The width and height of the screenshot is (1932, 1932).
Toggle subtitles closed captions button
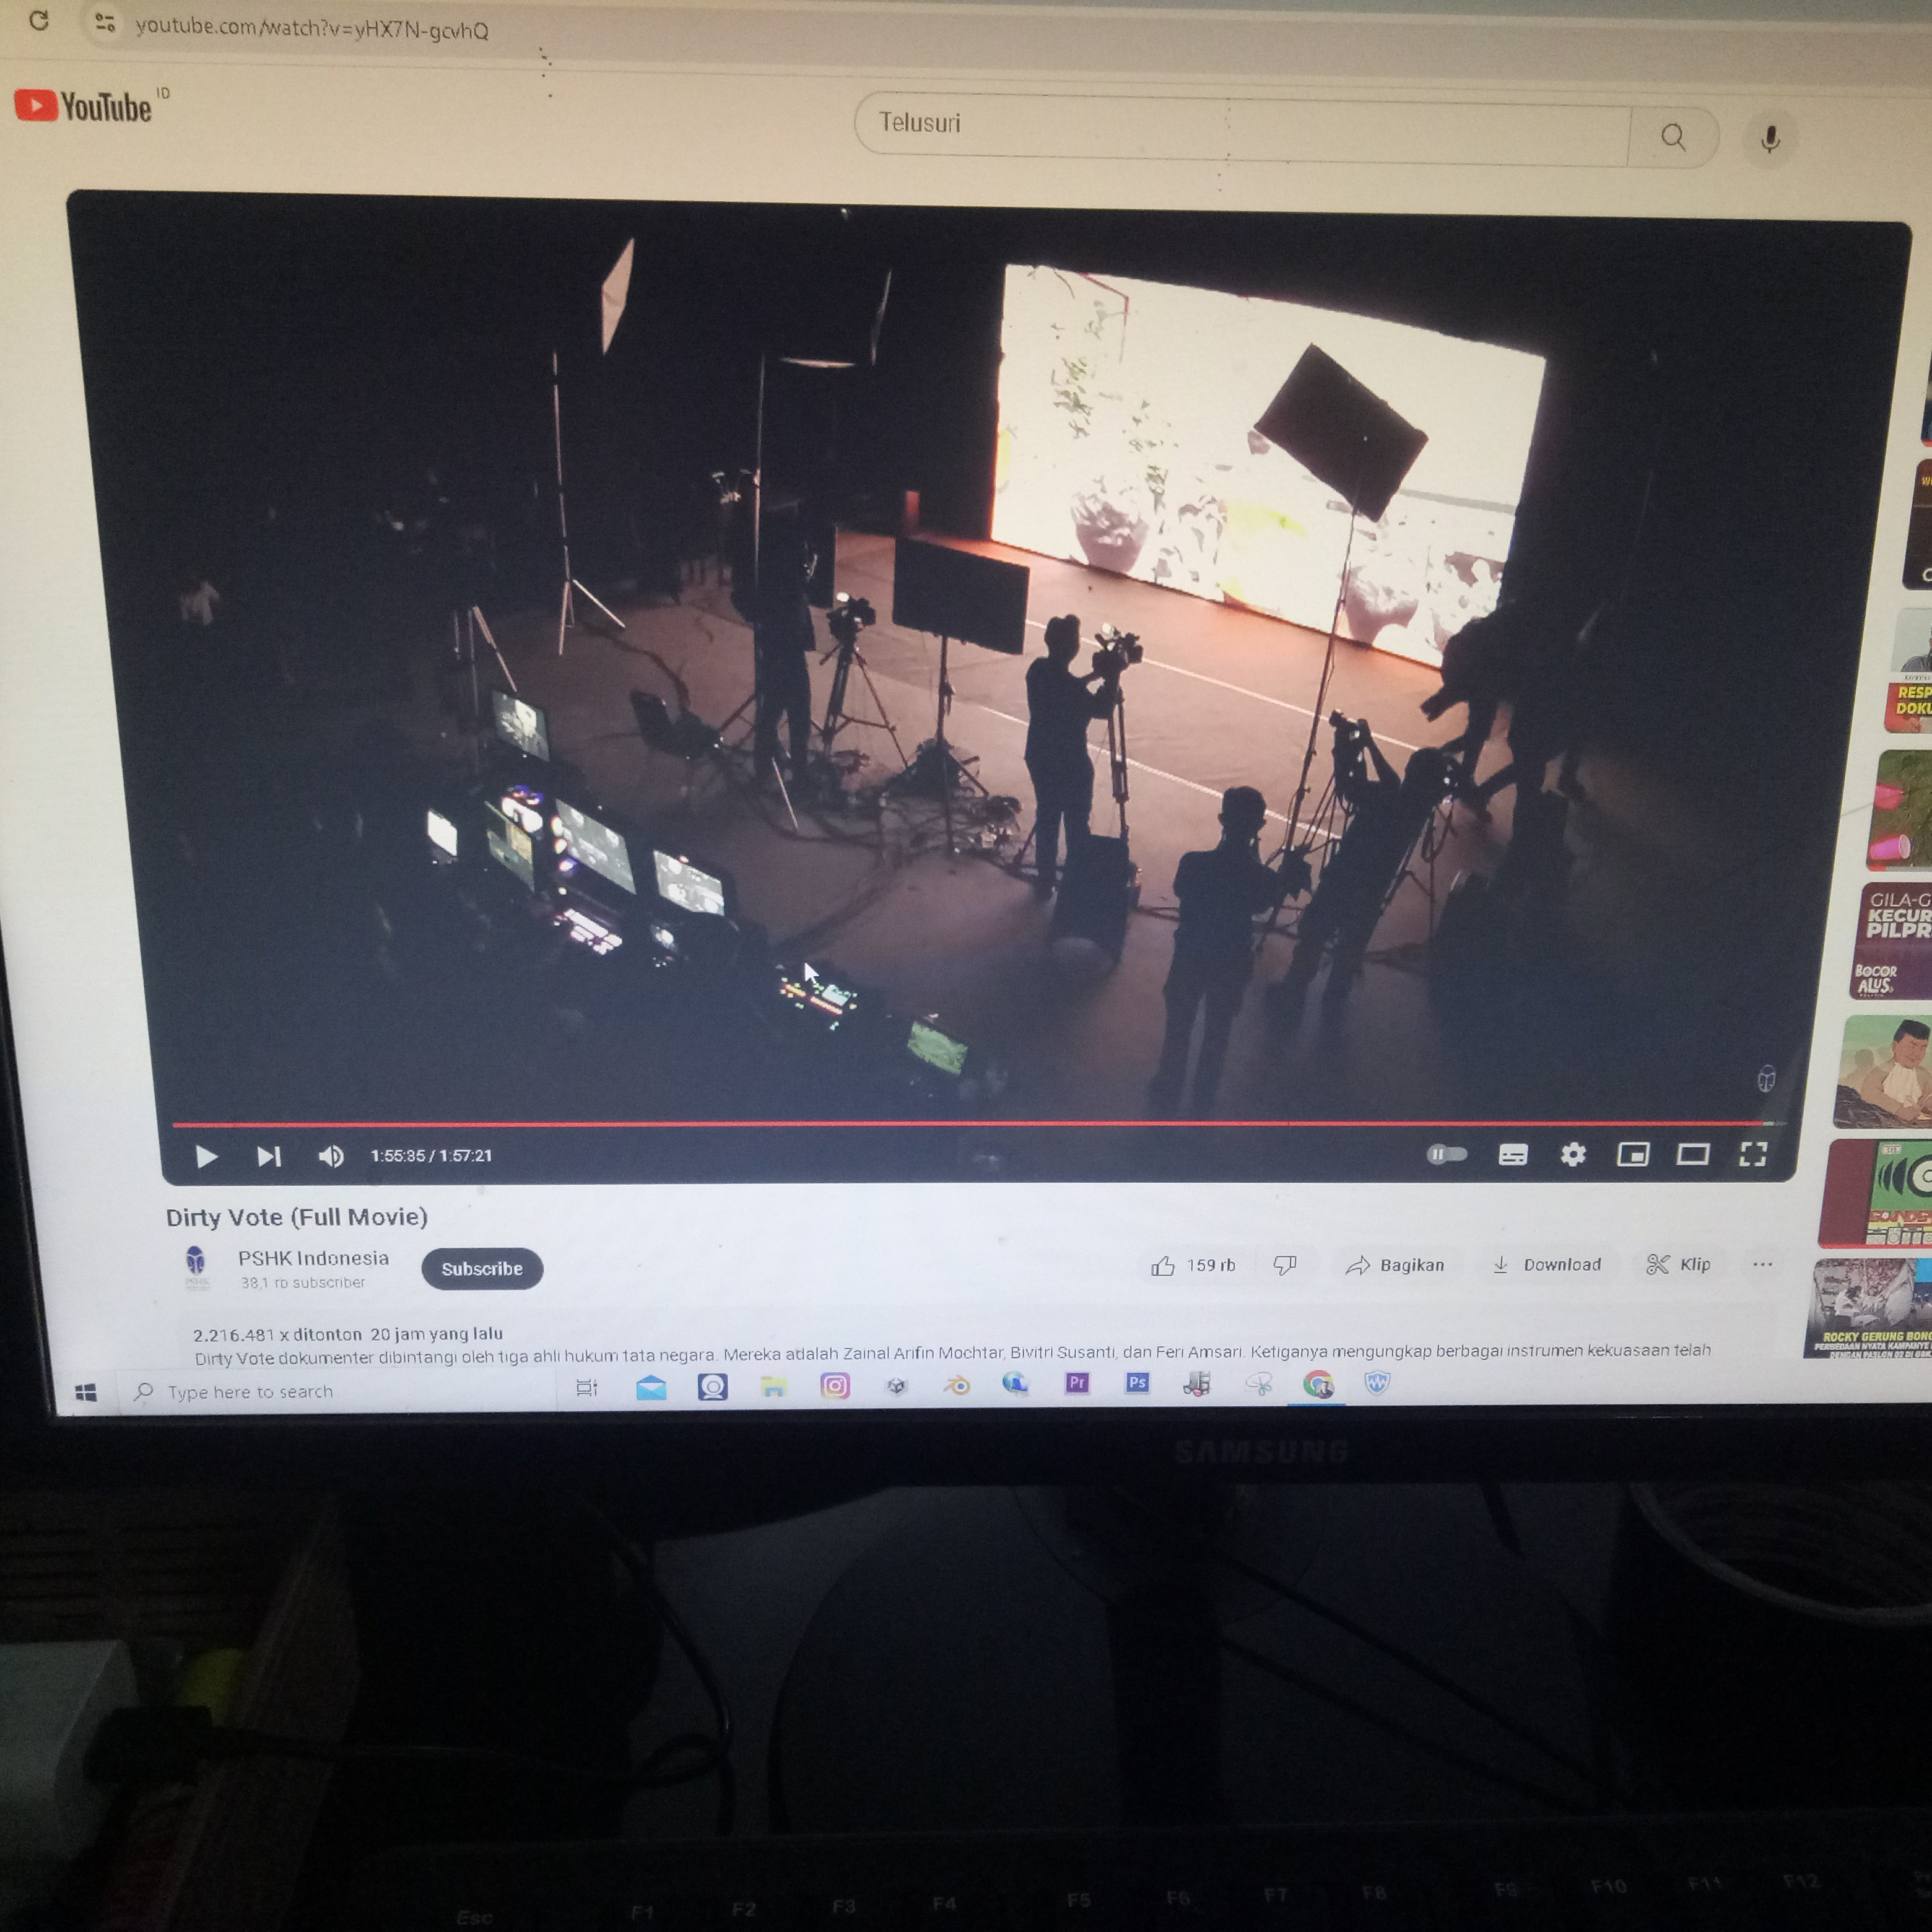[x=1512, y=1156]
